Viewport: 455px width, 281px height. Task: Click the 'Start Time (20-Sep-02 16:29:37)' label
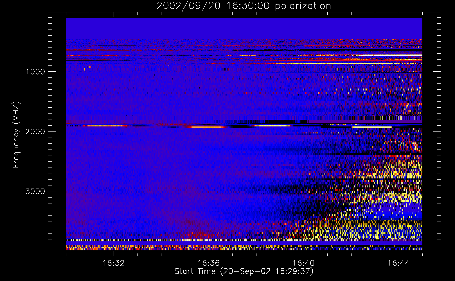244,271
